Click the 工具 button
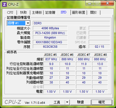Screen dimensions: 116x108 click(x=57, y=102)
